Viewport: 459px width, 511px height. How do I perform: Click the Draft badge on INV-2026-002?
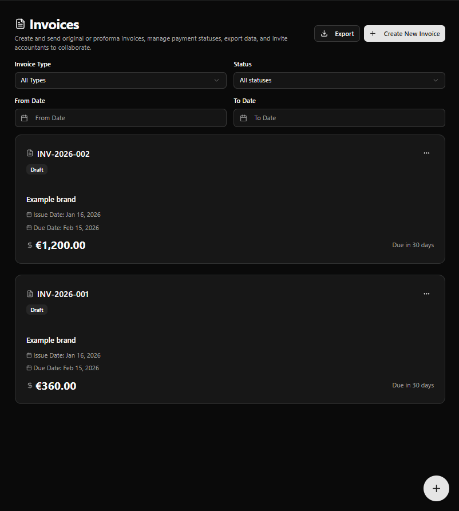click(x=37, y=169)
